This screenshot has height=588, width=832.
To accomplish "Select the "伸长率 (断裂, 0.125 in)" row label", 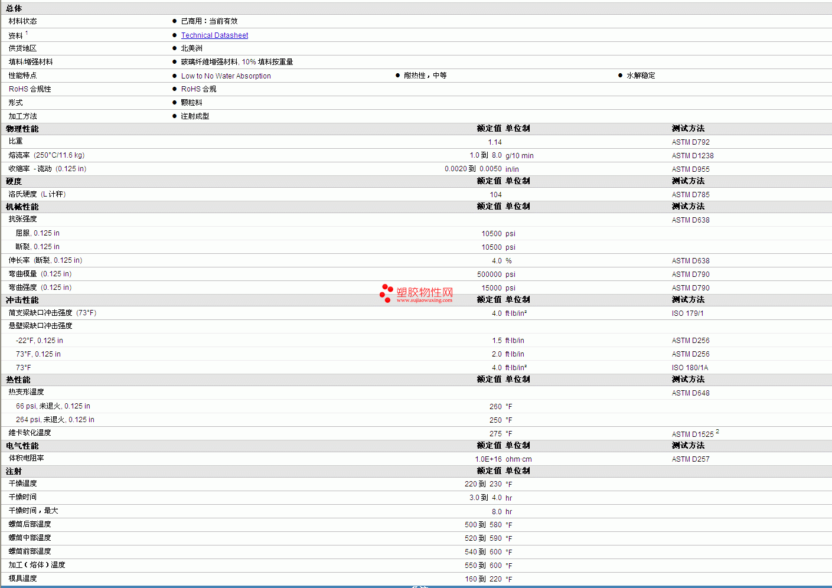I will pos(45,260).
